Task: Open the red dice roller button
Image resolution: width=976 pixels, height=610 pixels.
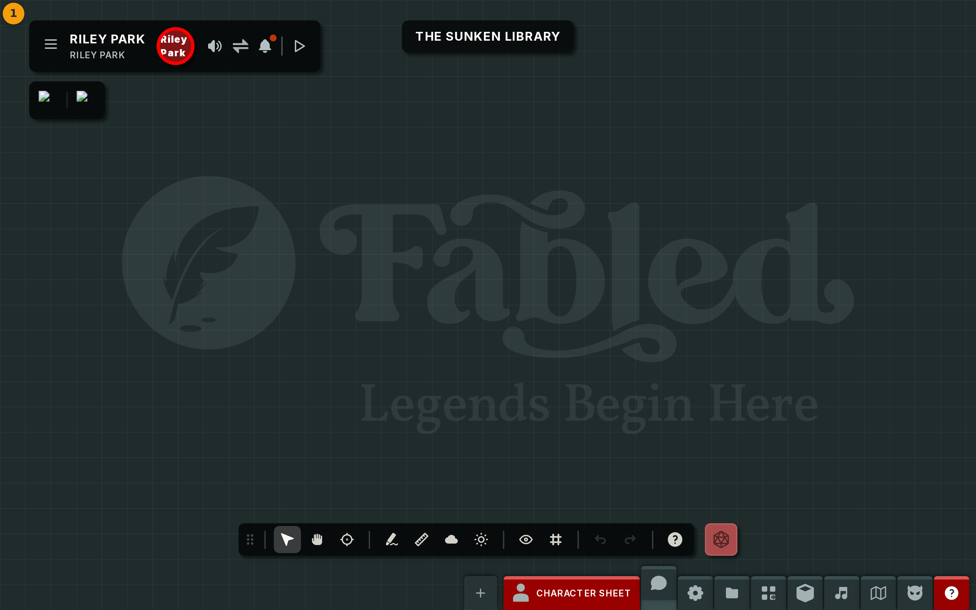Action: tap(721, 540)
